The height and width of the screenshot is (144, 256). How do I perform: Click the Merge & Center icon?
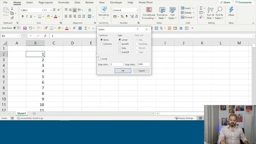(x=90, y=16)
